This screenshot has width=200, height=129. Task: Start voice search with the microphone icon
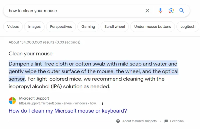160,10
